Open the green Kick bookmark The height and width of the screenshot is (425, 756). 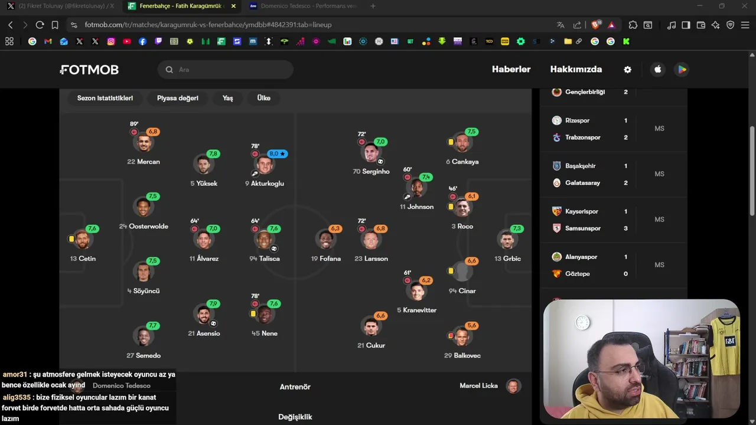tap(626, 41)
